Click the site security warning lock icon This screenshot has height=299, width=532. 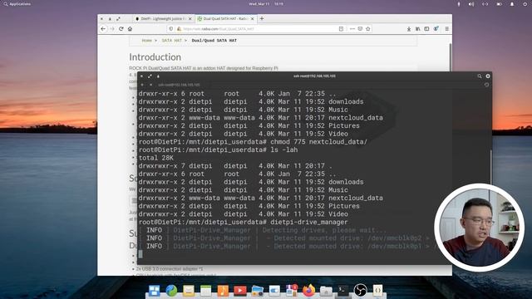[180, 29]
